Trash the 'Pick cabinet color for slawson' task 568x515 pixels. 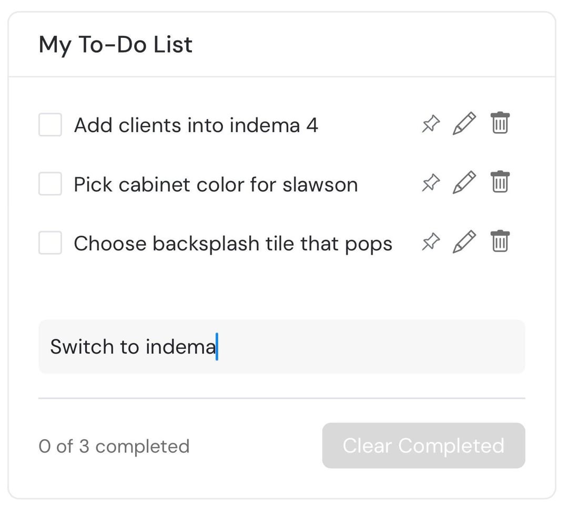point(500,182)
